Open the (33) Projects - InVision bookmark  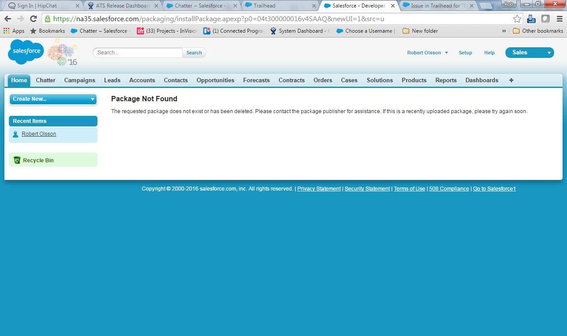tap(167, 31)
